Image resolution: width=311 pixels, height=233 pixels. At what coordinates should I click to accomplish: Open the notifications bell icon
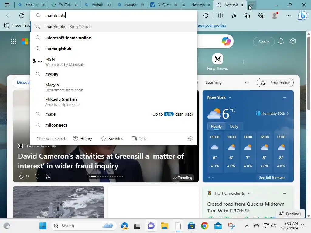click(x=281, y=41)
